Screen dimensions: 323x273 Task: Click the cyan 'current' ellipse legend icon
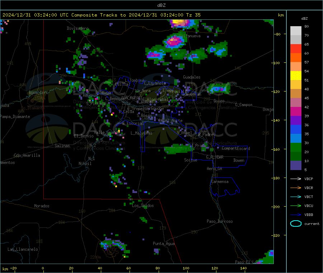[x=296, y=223]
